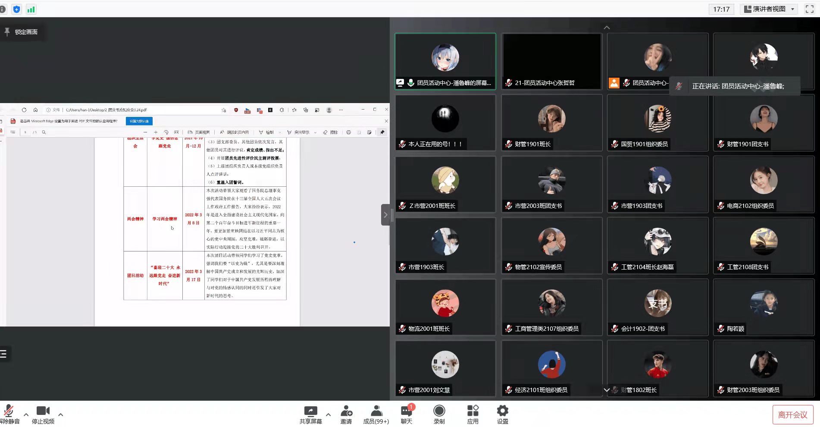
Task: Expand video options arrow beside 停止视频
Action: [60, 414]
